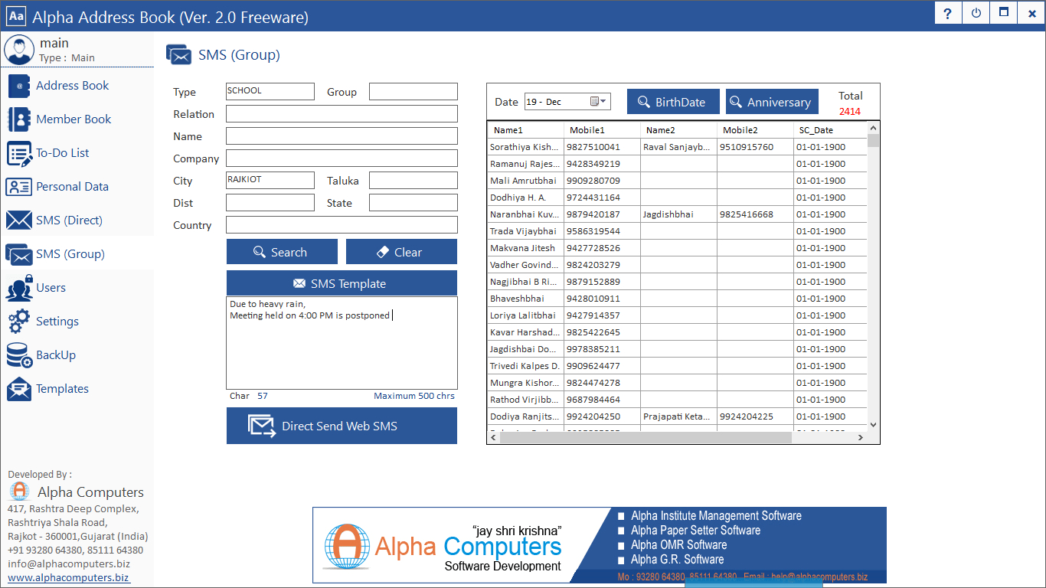Select Address Book in the navigation

[x=74, y=85]
